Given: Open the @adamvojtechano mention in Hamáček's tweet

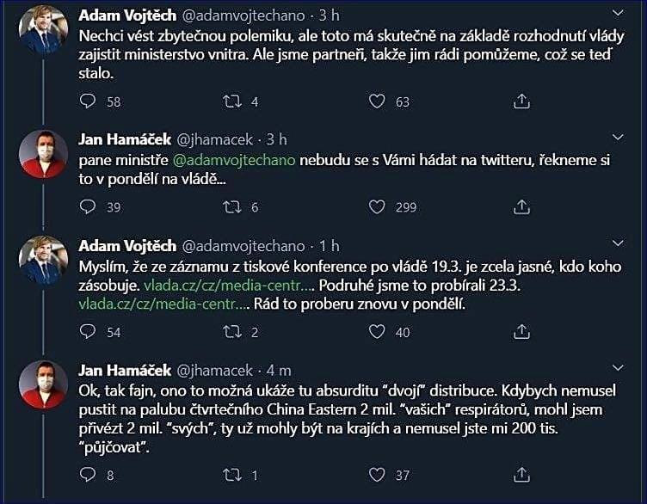Looking at the screenshot, I should [x=234, y=160].
